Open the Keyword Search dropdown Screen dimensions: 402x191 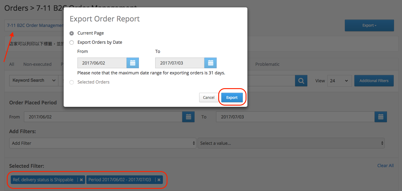tap(33, 80)
